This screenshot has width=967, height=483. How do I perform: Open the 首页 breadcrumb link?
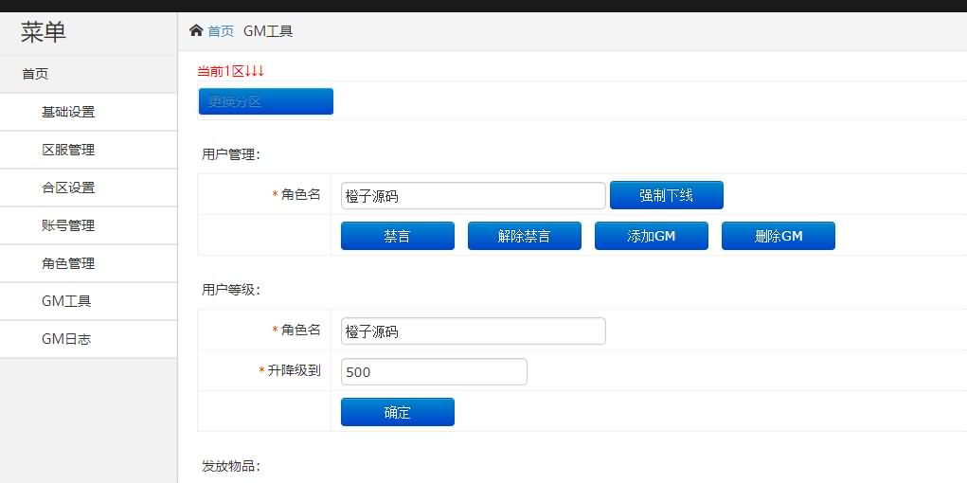221,31
